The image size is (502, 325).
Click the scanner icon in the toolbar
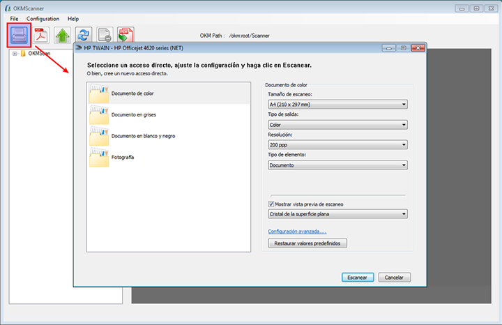point(20,36)
